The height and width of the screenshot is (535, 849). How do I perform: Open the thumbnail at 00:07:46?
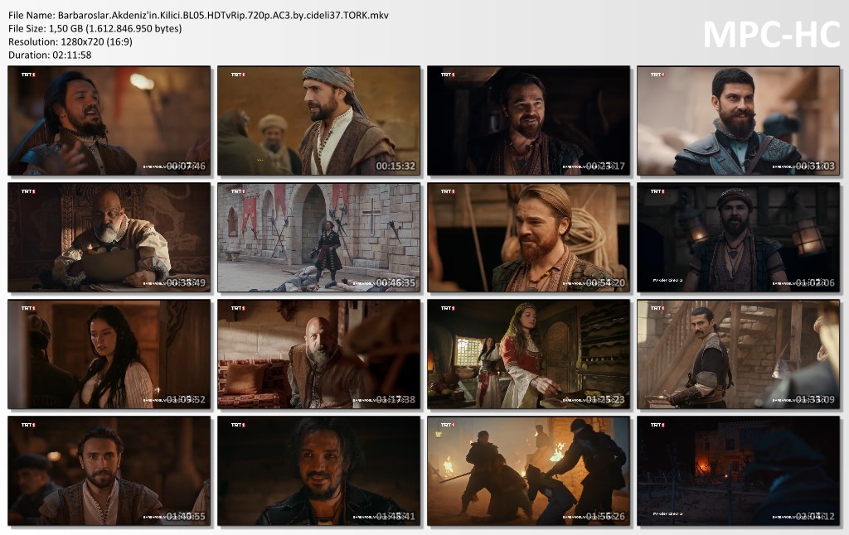point(109,121)
